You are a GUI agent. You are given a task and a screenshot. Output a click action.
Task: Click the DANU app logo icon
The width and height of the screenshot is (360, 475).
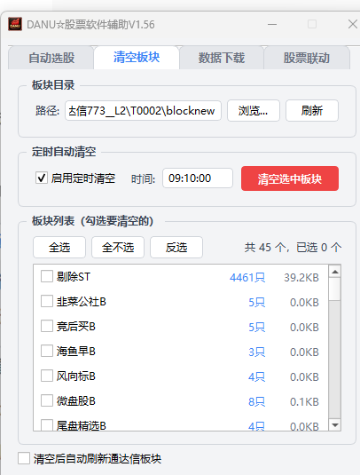(x=15, y=24)
